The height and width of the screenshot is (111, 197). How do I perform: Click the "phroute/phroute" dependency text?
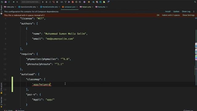(39, 64)
